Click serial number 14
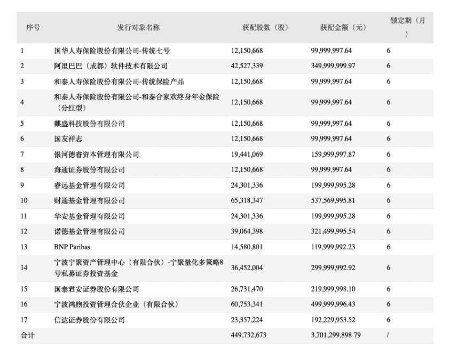This screenshot has width=450, height=349. point(24,268)
